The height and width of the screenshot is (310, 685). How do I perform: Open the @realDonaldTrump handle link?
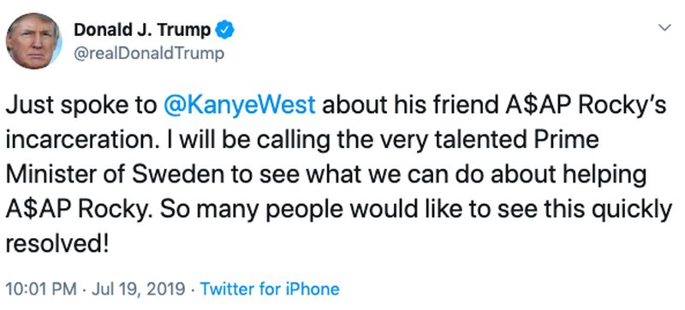tap(149, 53)
